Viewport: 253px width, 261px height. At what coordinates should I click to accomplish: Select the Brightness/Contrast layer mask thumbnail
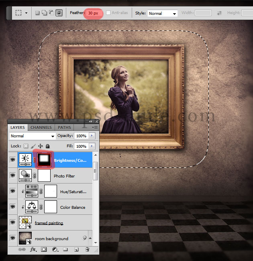click(44, 160)
